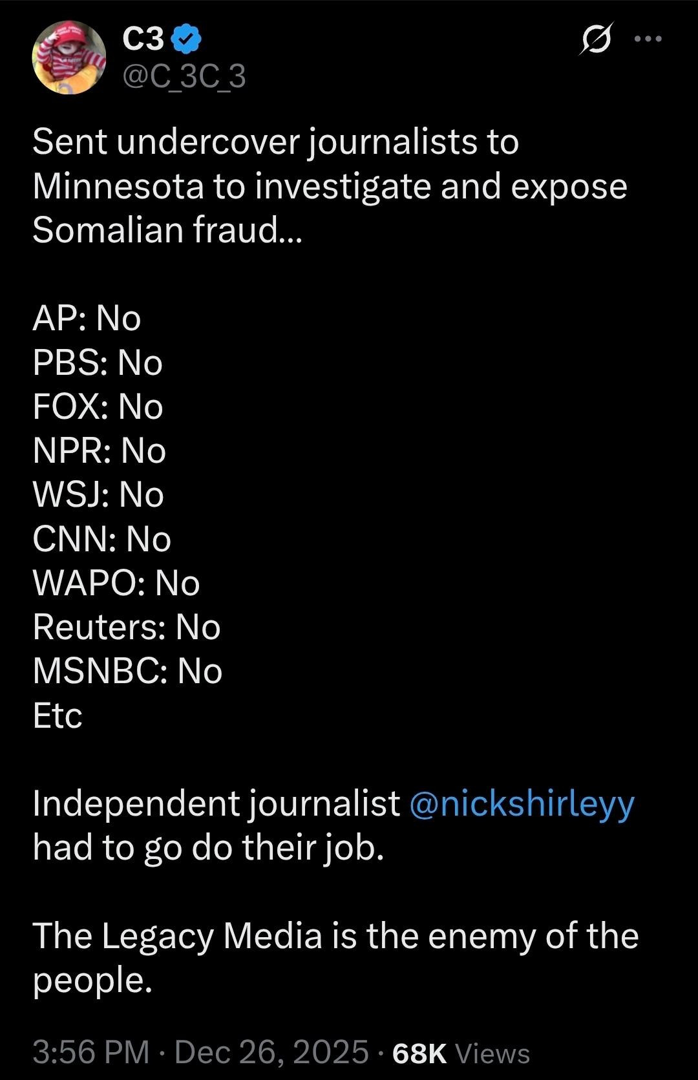This screenshot has width=698, height=1080.
Task: Open the three-dot more options menu
Action: pos(648,39)
